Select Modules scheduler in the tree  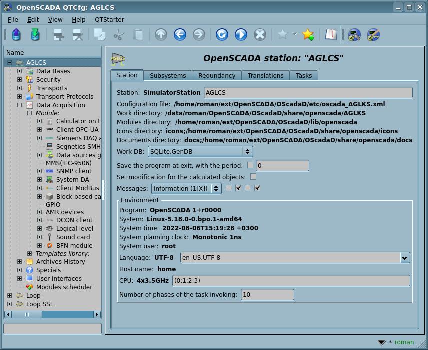(x=64, y=287)
